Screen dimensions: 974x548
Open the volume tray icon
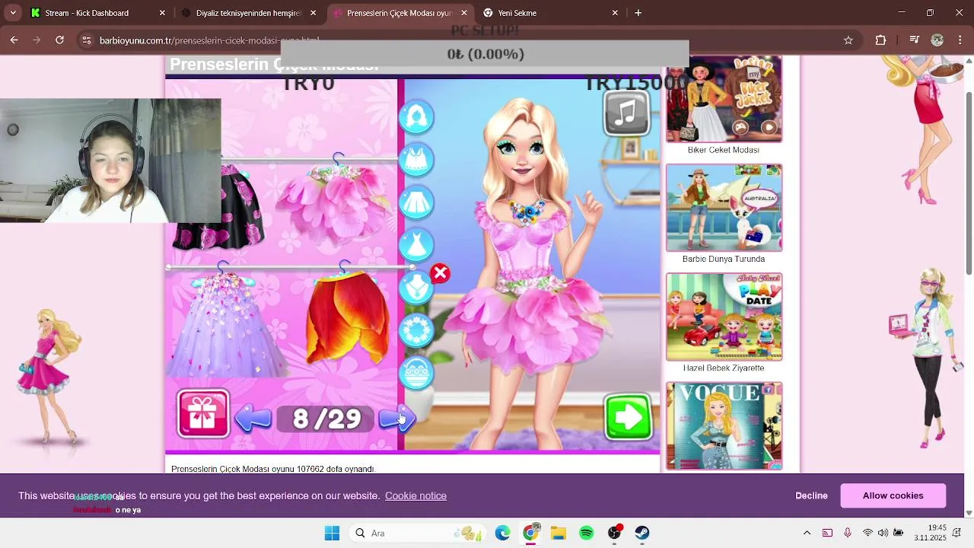tap(883, 533)
